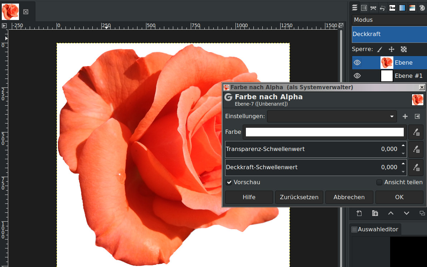Open the Modus blend mode dropdown
The image size is (427, 267).
click(389, 20)
